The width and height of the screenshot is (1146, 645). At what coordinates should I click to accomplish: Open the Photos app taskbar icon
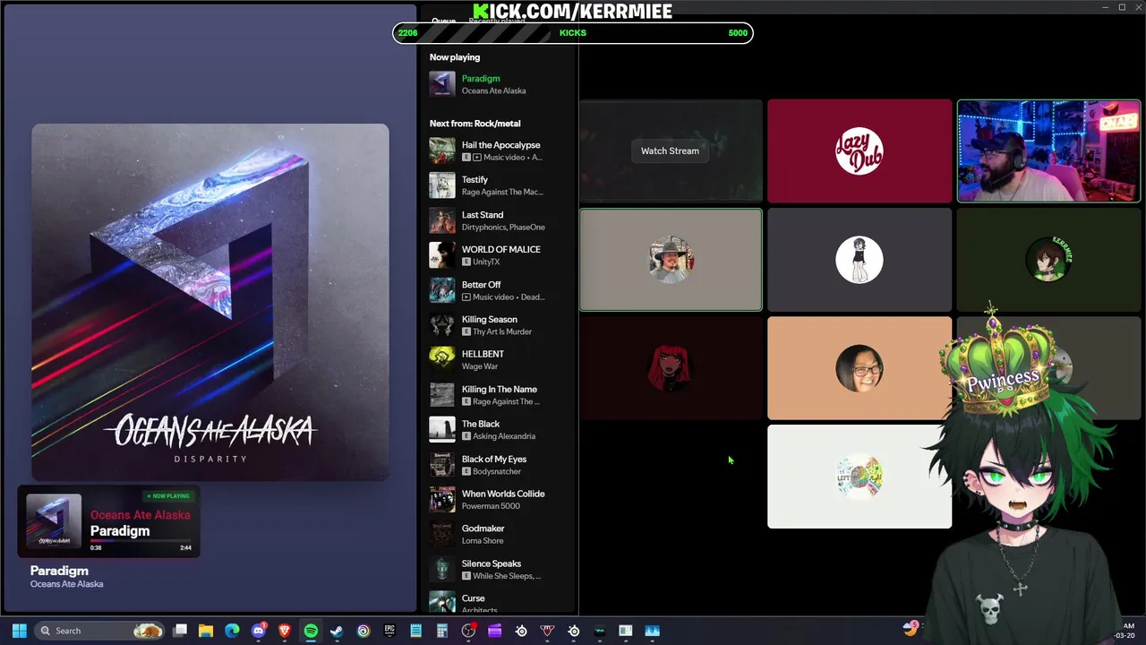tap(652, 631)
